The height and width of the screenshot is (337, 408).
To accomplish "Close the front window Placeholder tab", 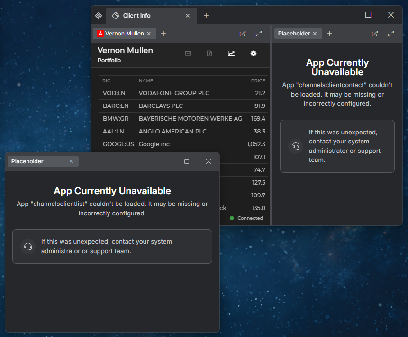I will (x=71, y=161).
